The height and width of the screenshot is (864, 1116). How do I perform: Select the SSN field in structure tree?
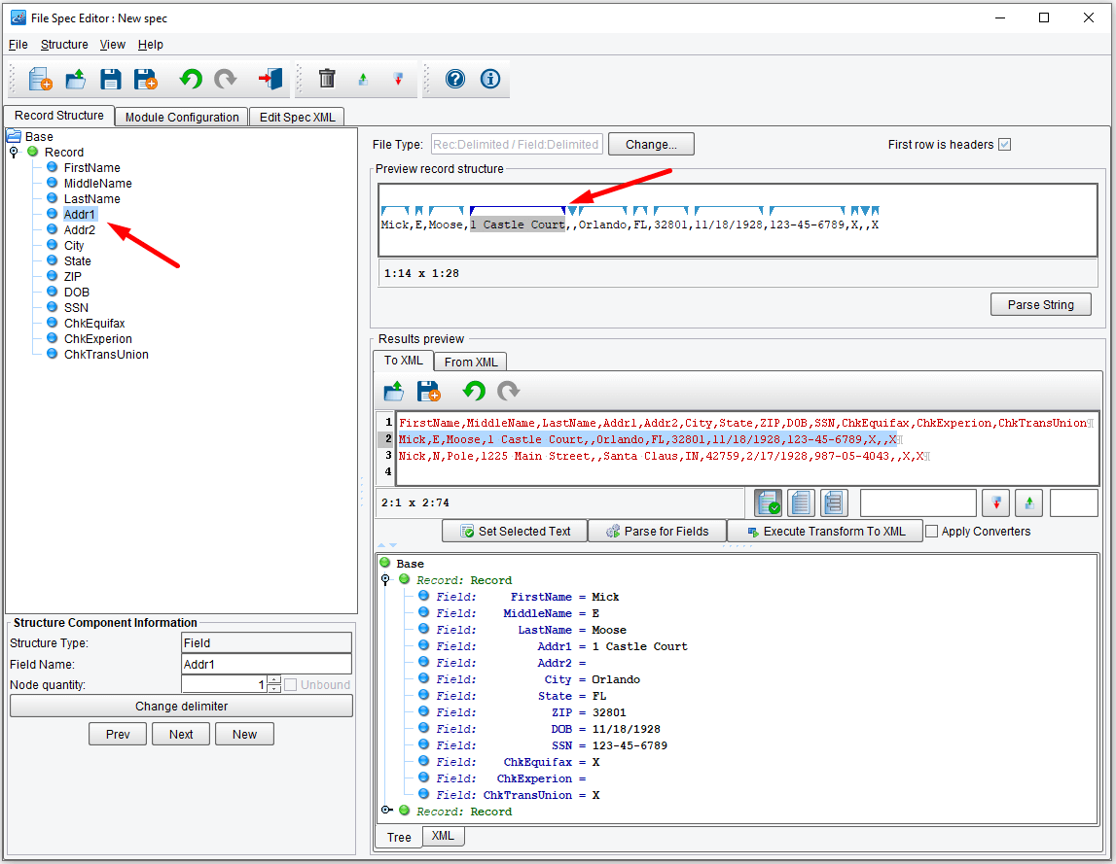76,308
